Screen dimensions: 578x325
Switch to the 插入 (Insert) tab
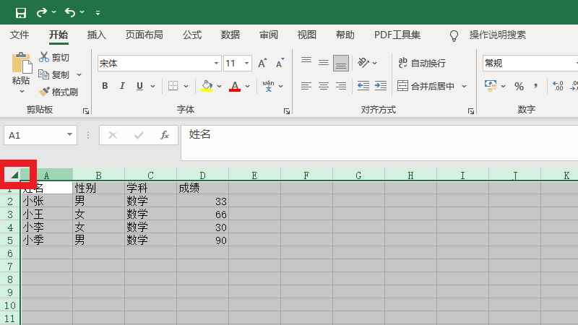pyautogui.click(x=96, y=35)
